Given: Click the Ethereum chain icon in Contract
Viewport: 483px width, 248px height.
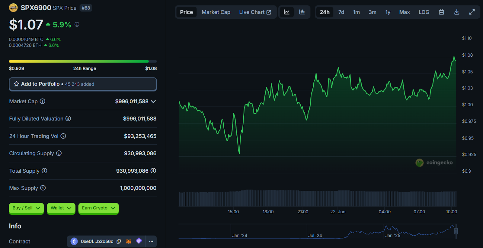Looking at the screenshot, I should point(74,241).
